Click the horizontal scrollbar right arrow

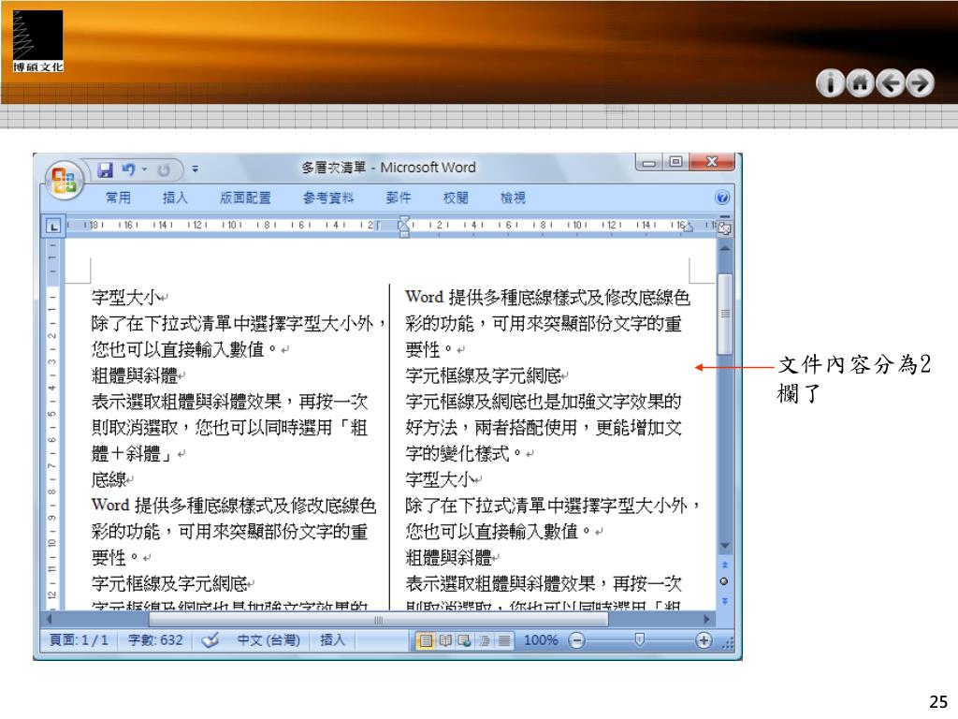tap(707, 620)
